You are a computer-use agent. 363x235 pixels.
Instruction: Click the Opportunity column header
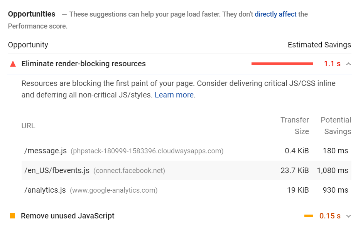pyautogui.click(x=28, y=45)
